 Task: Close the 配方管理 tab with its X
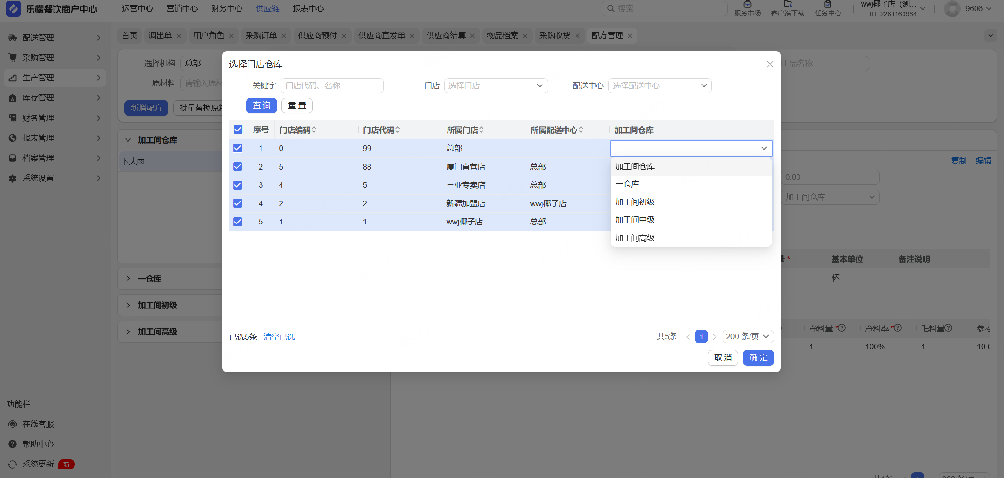630,36
